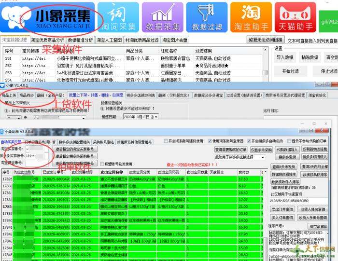The image size is (338, 261).
Task: Open the 数据库及多多进宝 tab
Action: tap(208, 95)
